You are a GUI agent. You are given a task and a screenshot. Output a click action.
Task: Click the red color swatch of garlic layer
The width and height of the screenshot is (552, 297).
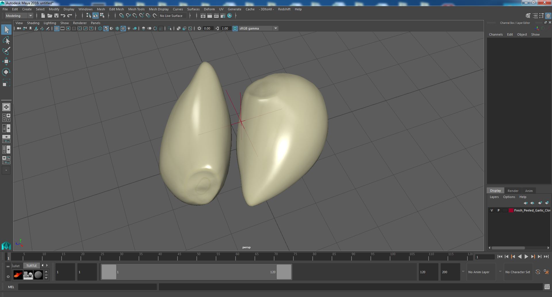[x=511, y=210]
